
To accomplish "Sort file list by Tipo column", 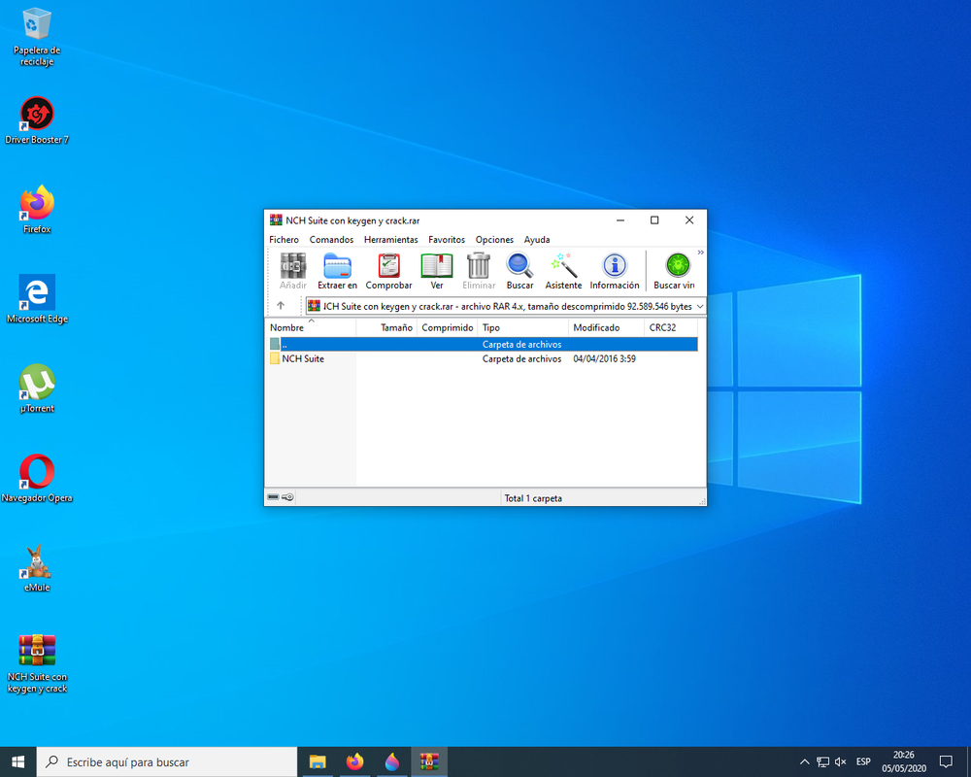I will [523, 327].
